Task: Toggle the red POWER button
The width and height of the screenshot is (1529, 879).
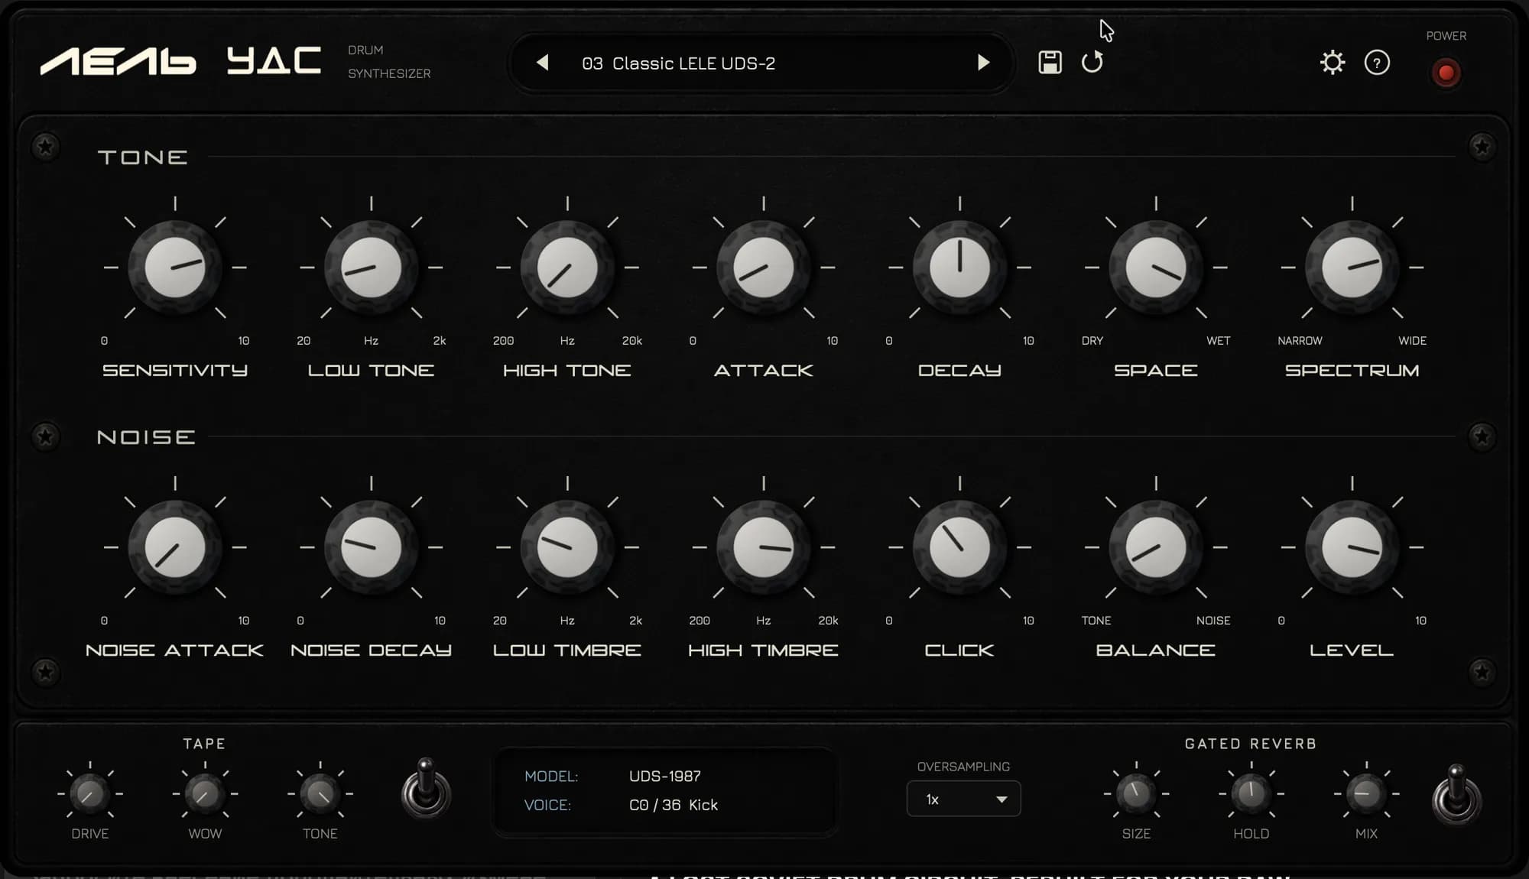Action: pyautogui.click(x=1446, y=73)
